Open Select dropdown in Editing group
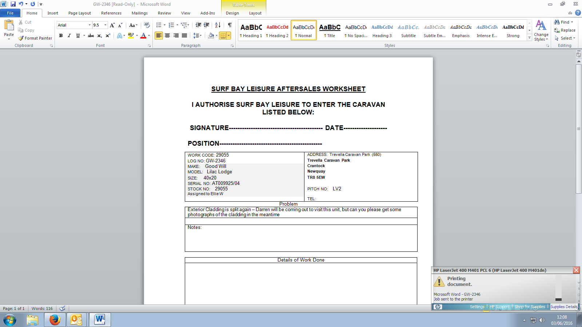This screenshot has height=327, width=582. point(565,38)
